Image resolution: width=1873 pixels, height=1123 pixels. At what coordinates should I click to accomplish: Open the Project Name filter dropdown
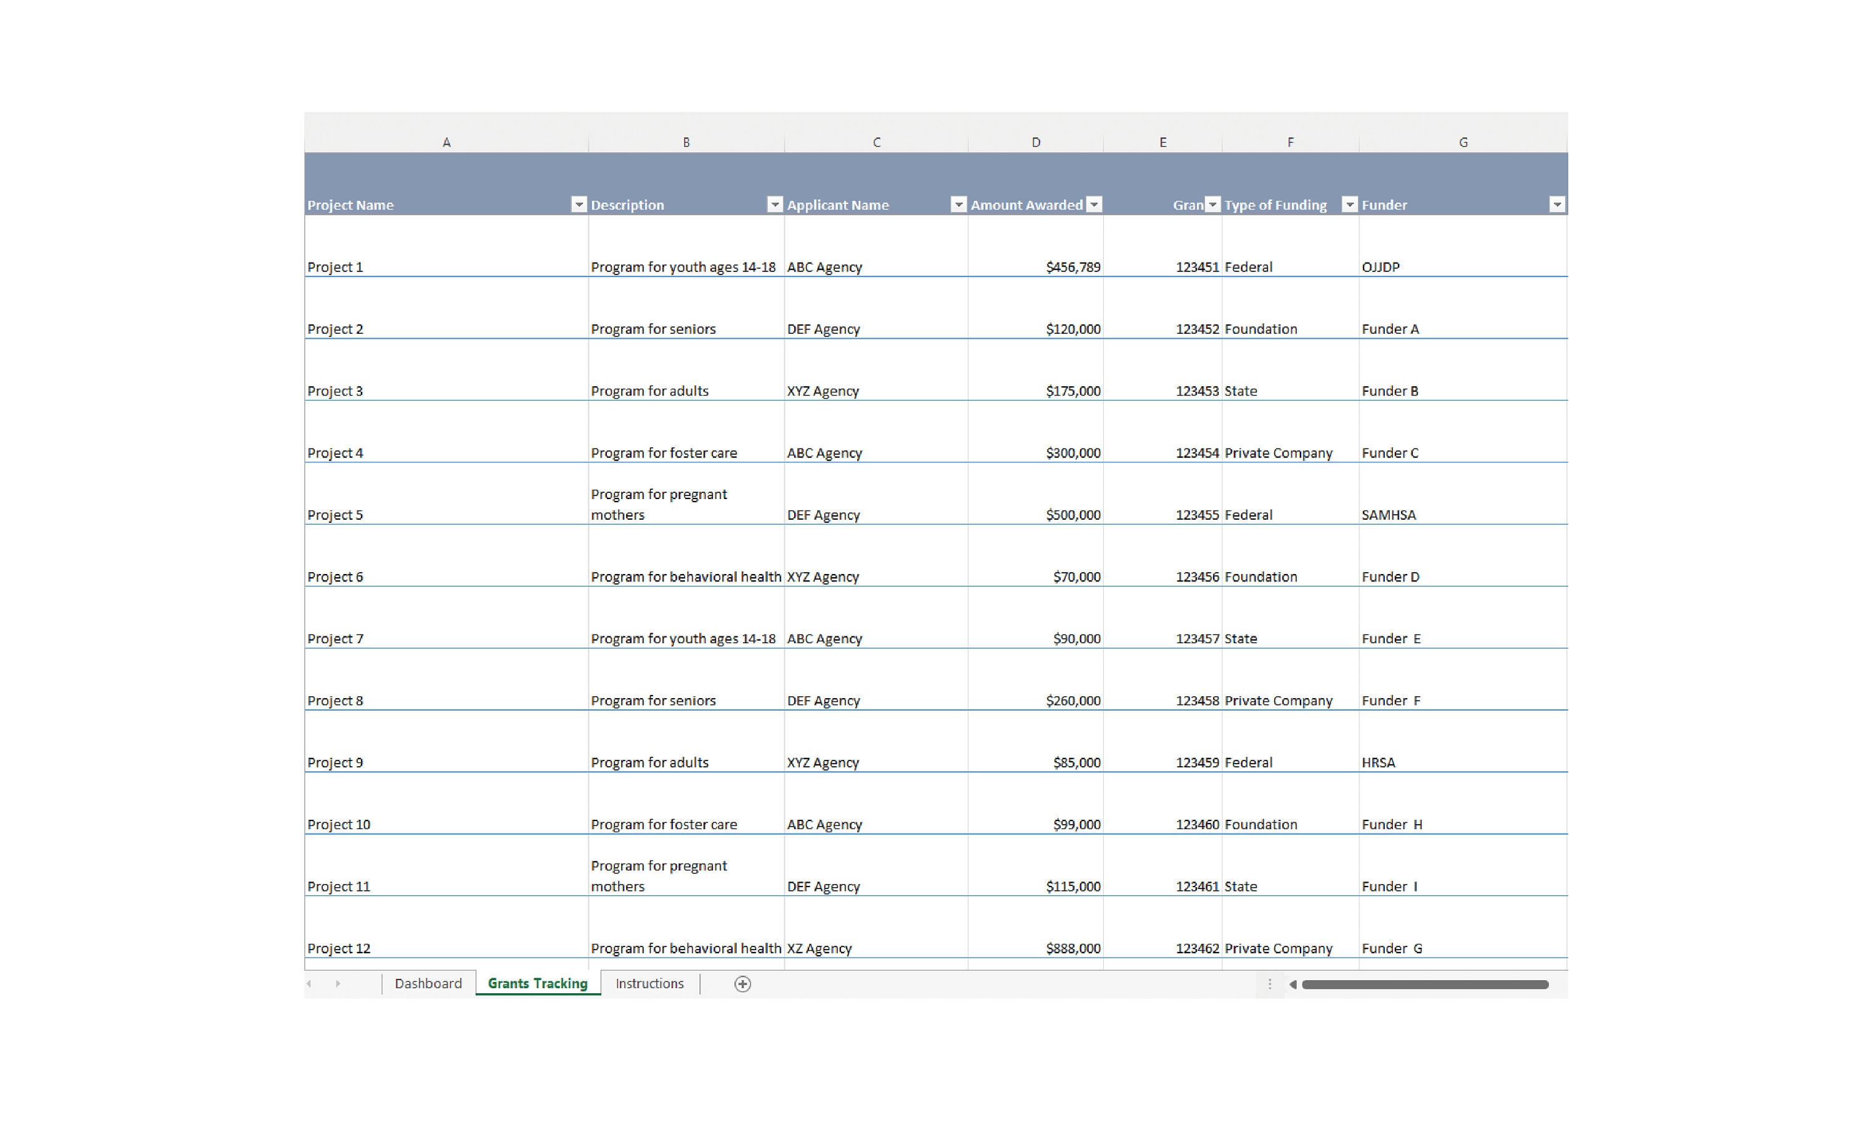[x=578, y=204]
